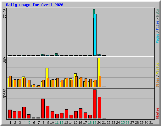Click the day 4 axis label
This screenshot has width=161, height=126.
click(x=25, y=123)
